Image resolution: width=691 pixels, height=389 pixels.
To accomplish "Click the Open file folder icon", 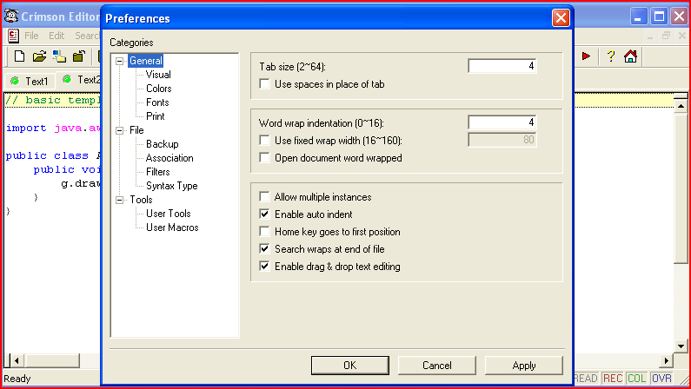I will pos(39,56).
